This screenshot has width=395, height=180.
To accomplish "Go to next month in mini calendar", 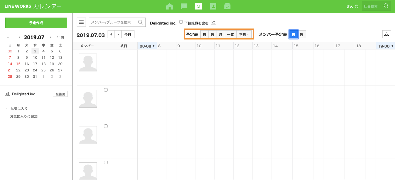I will tap(51, 37).
